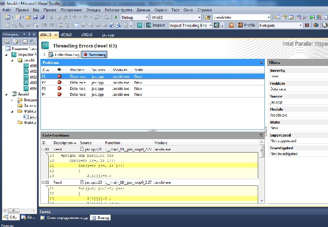Sort code locations by Description header

tap(65, 143)
